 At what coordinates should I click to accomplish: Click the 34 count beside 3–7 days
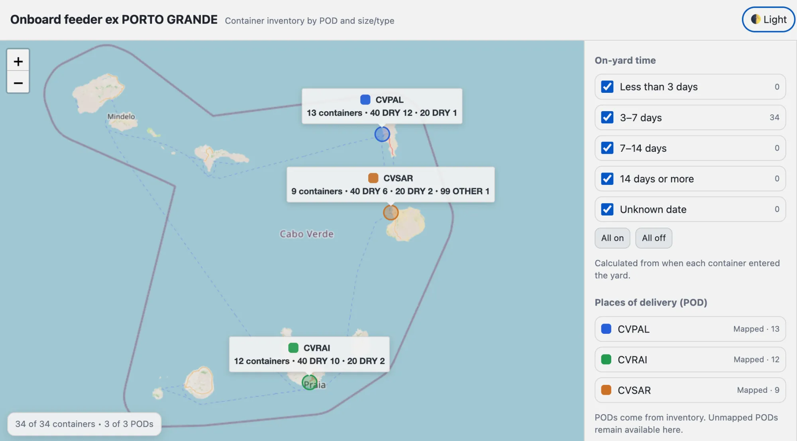[774, 118]
